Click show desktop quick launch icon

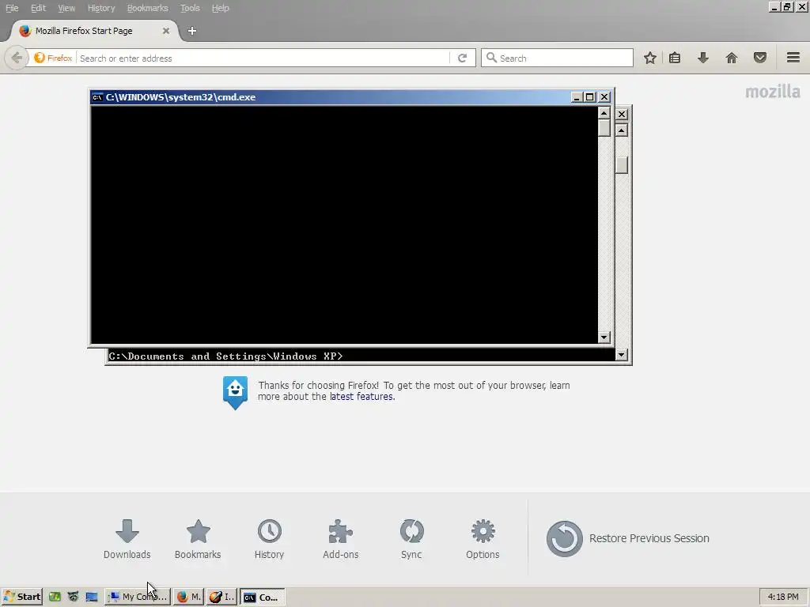coord(92,597)
